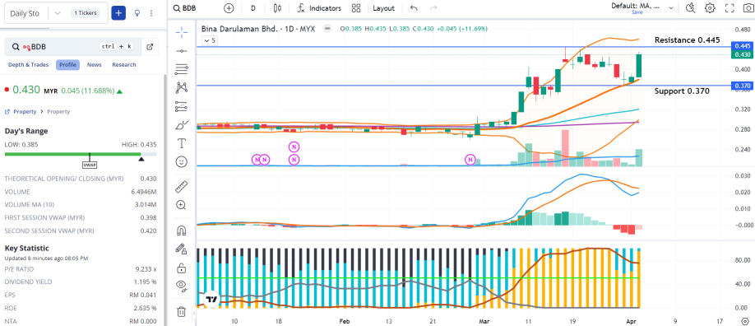
Task: Lock all drawing tools
Action: click(x=182, y=268)
